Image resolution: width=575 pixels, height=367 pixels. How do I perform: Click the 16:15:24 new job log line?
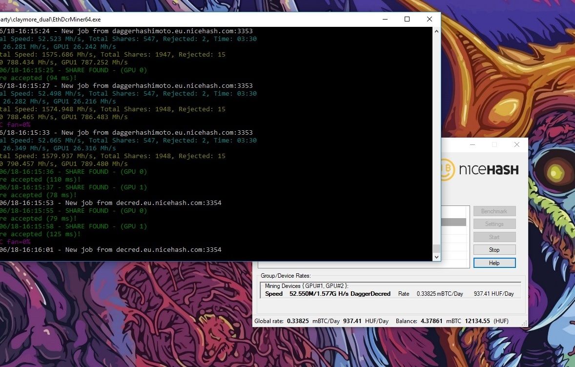point(126,31)
